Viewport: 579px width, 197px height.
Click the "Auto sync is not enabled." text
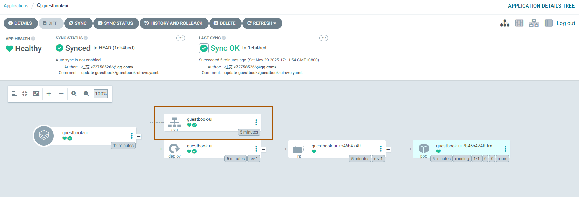click(78, 60)
